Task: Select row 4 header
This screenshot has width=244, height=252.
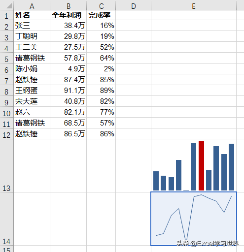Action: (6, 47)
